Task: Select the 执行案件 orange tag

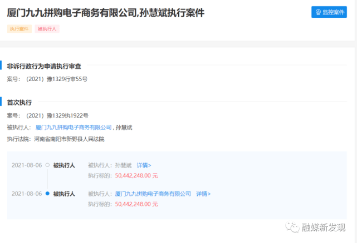Action: pos(19,29)
